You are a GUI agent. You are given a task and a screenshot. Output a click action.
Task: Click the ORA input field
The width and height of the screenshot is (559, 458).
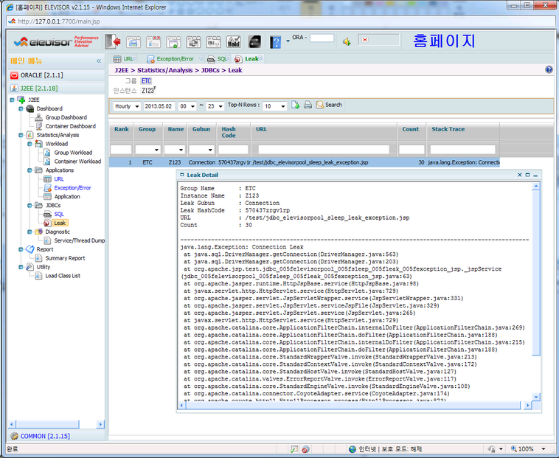point(322,38)
